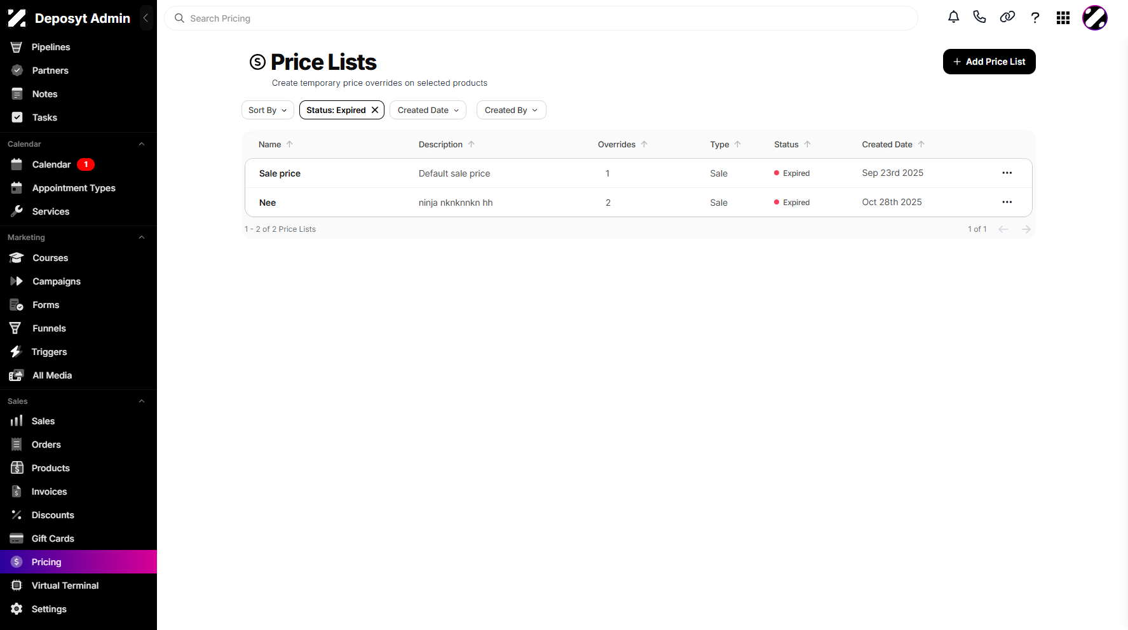Click the Calendar notification badge showing 1

click(86, 164)
